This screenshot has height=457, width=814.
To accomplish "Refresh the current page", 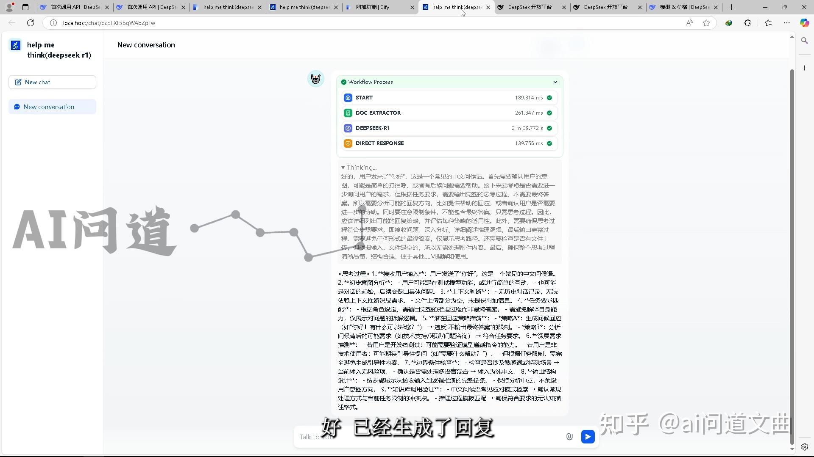I will (31, 23).
